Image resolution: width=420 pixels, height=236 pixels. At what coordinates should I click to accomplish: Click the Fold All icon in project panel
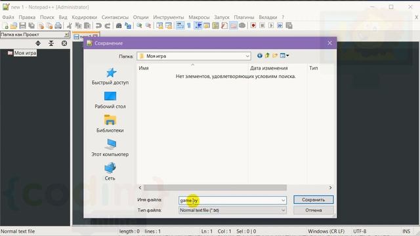pyautogui.click(x=51, y=43)
